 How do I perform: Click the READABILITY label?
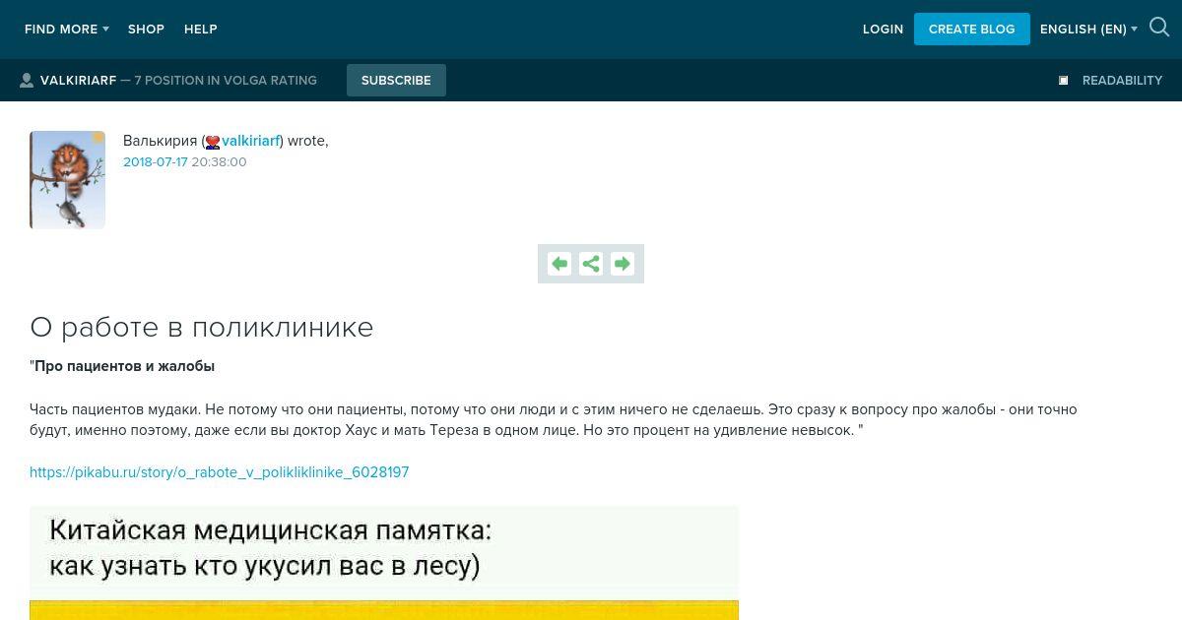pyautogui.click(x=1122, y=81)
